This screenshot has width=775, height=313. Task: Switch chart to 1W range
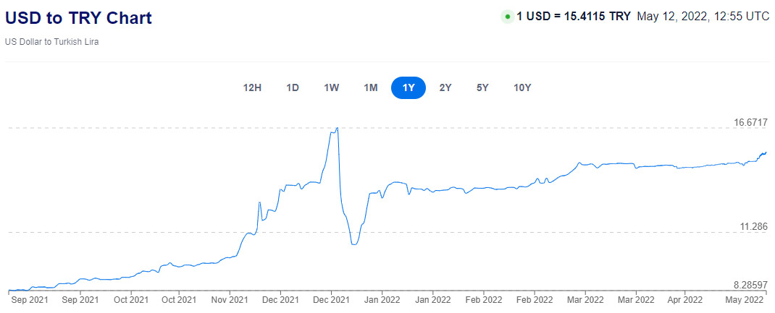[x=331, y=88]
